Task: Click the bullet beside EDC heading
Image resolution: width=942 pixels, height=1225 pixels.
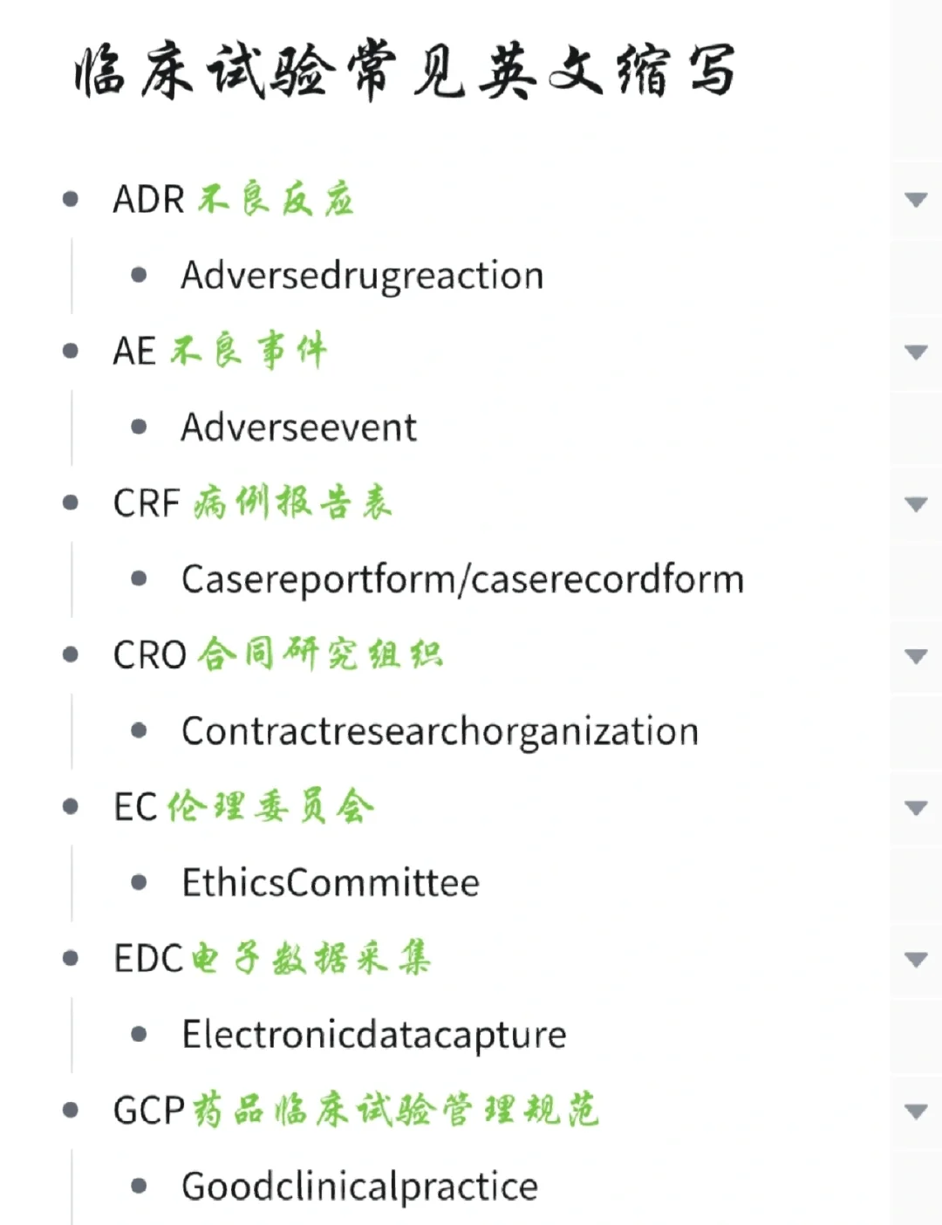Action: pyautogui.click(x=71, y=958)
